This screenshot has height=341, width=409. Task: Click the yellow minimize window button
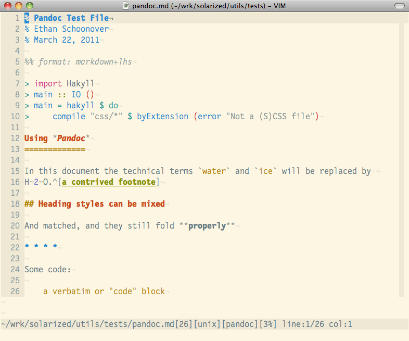[x=18, y=6]
